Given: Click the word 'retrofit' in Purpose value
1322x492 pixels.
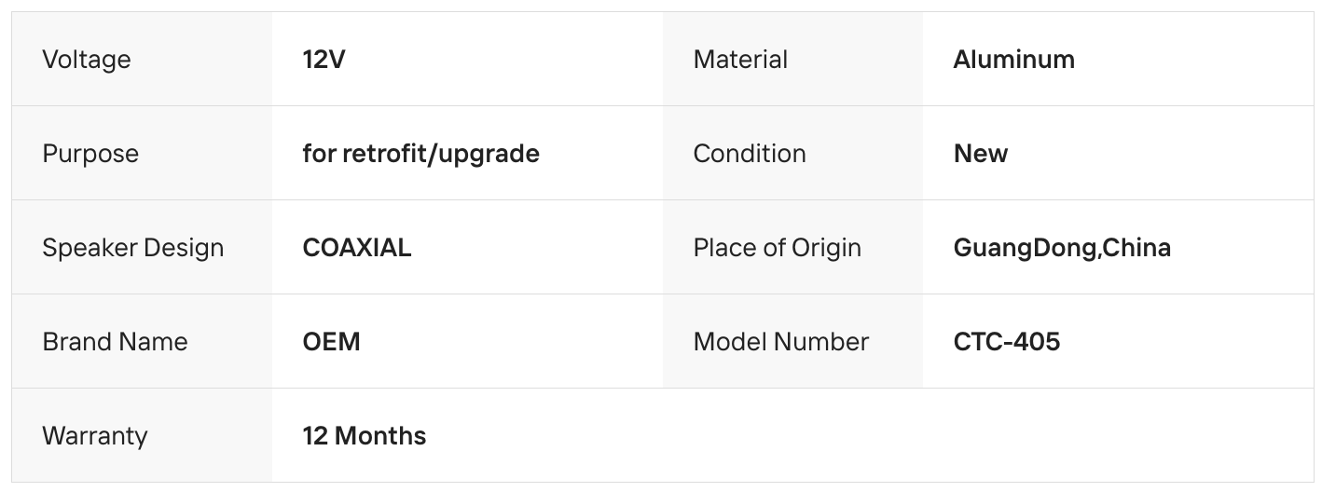Looking at the screenshot, I should pyautogui.click(x=379, y=154).
